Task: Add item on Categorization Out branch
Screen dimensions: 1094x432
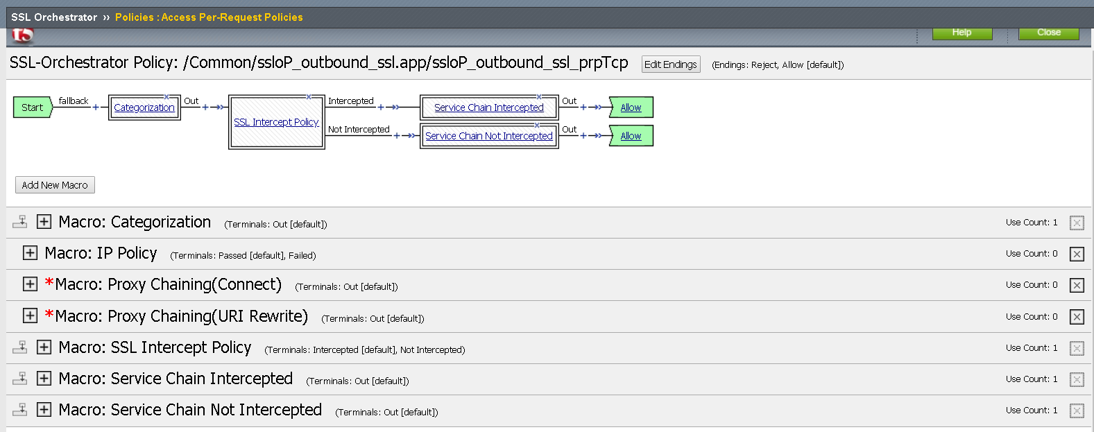Action: (x=205, y=107)
